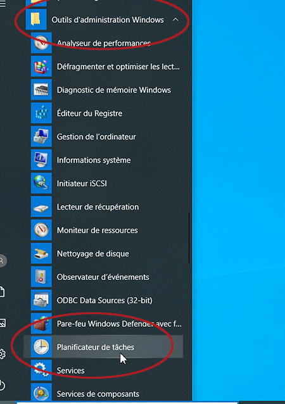Click the Initiateur iSCSI globe icon
This screenshot has height=404, width=285.
pos(41,184)
